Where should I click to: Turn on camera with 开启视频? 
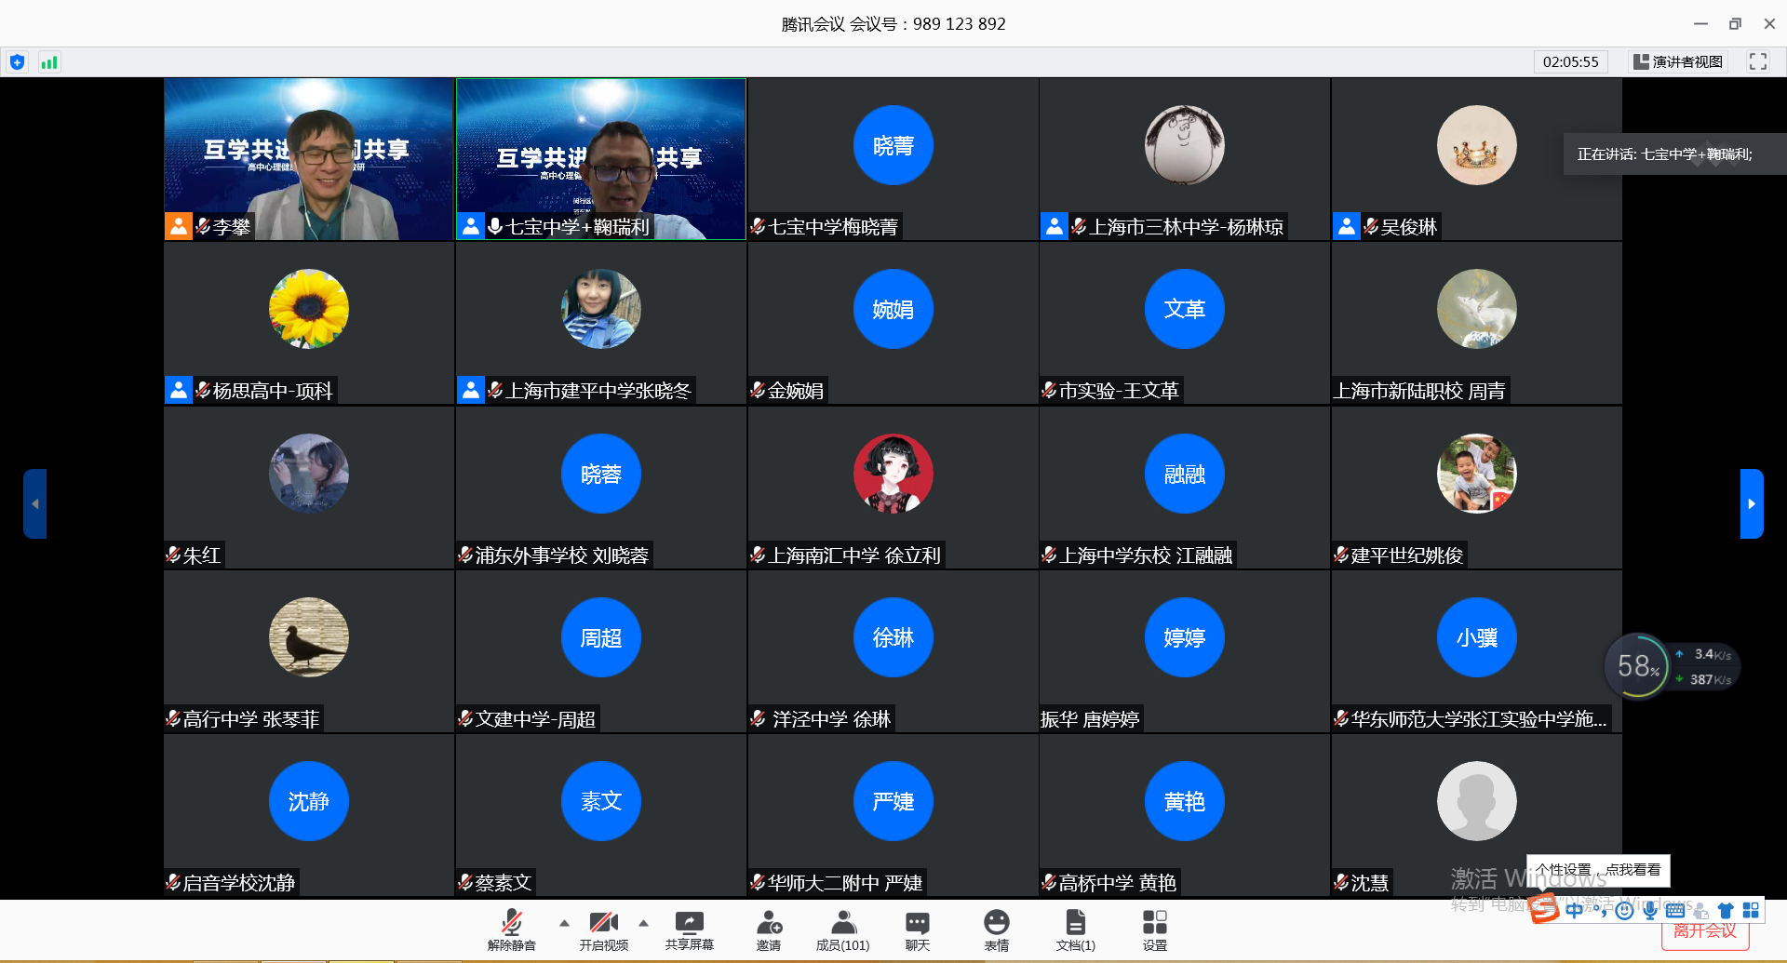pyautogui.click(x=603, y=930)
